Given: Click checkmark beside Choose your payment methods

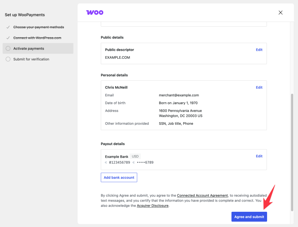Looking at the screenshot, I should click(8, 27).
